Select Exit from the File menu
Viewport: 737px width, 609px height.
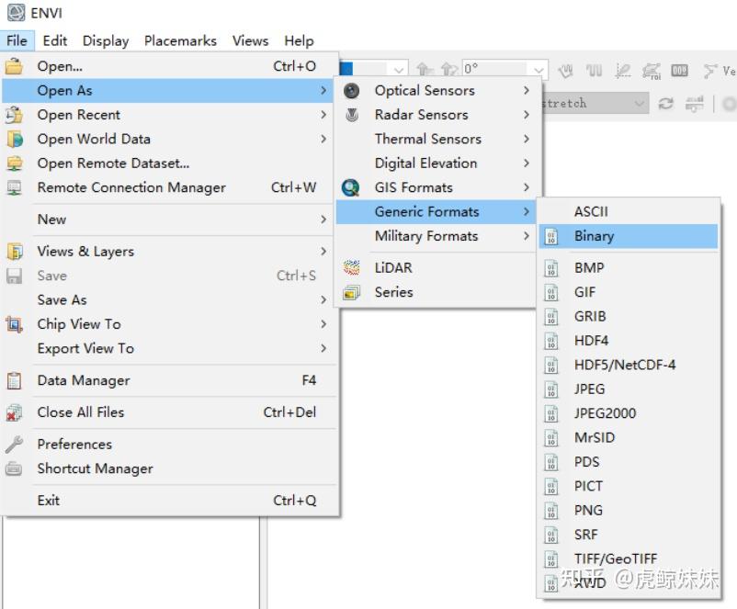coord(170,501)
